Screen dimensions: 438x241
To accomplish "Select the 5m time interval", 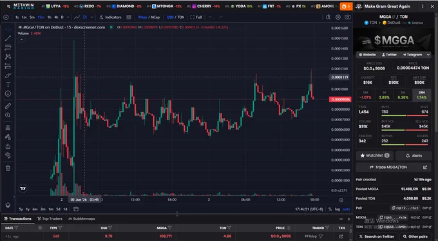I will pos(32,17).
